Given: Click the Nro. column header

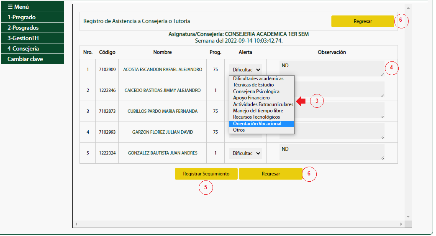Looking at the screenshot, I should 88,52.
